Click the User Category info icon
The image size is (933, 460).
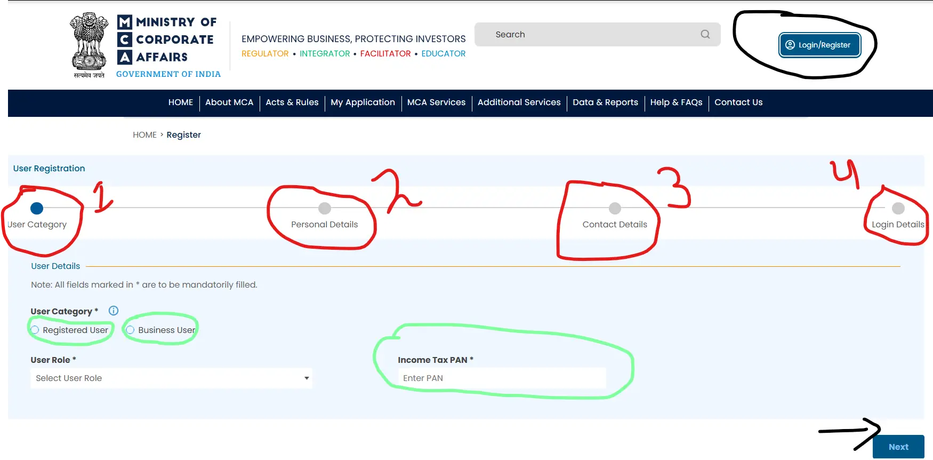click(114, 311)
